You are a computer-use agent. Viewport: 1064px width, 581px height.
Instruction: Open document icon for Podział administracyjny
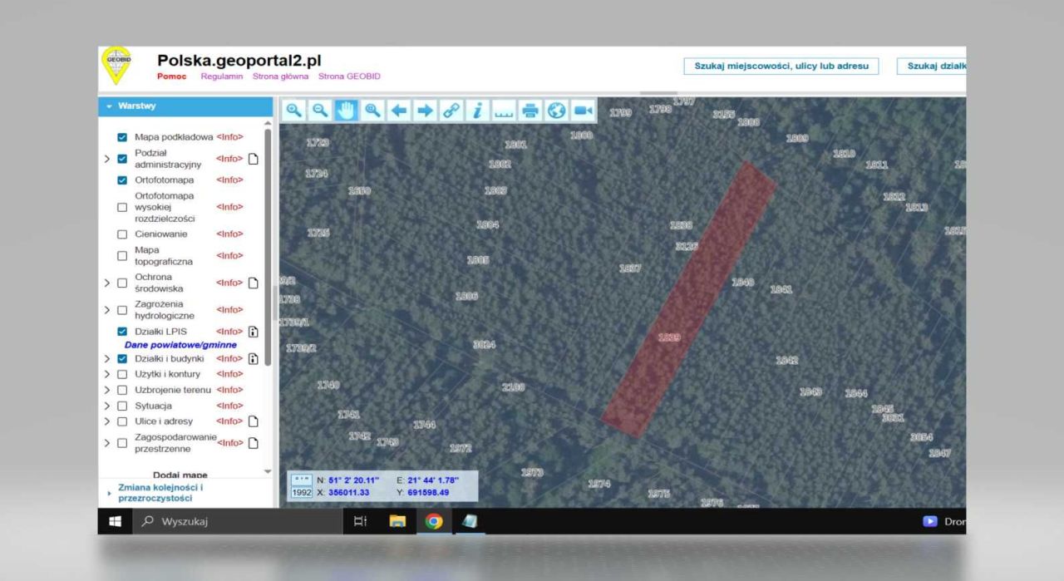tap(254, 159)
